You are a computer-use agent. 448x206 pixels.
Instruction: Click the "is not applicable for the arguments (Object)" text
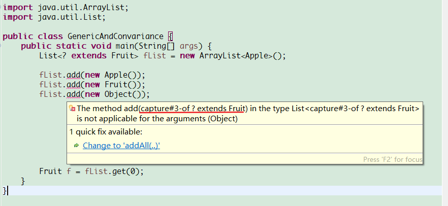coord(157,118)
